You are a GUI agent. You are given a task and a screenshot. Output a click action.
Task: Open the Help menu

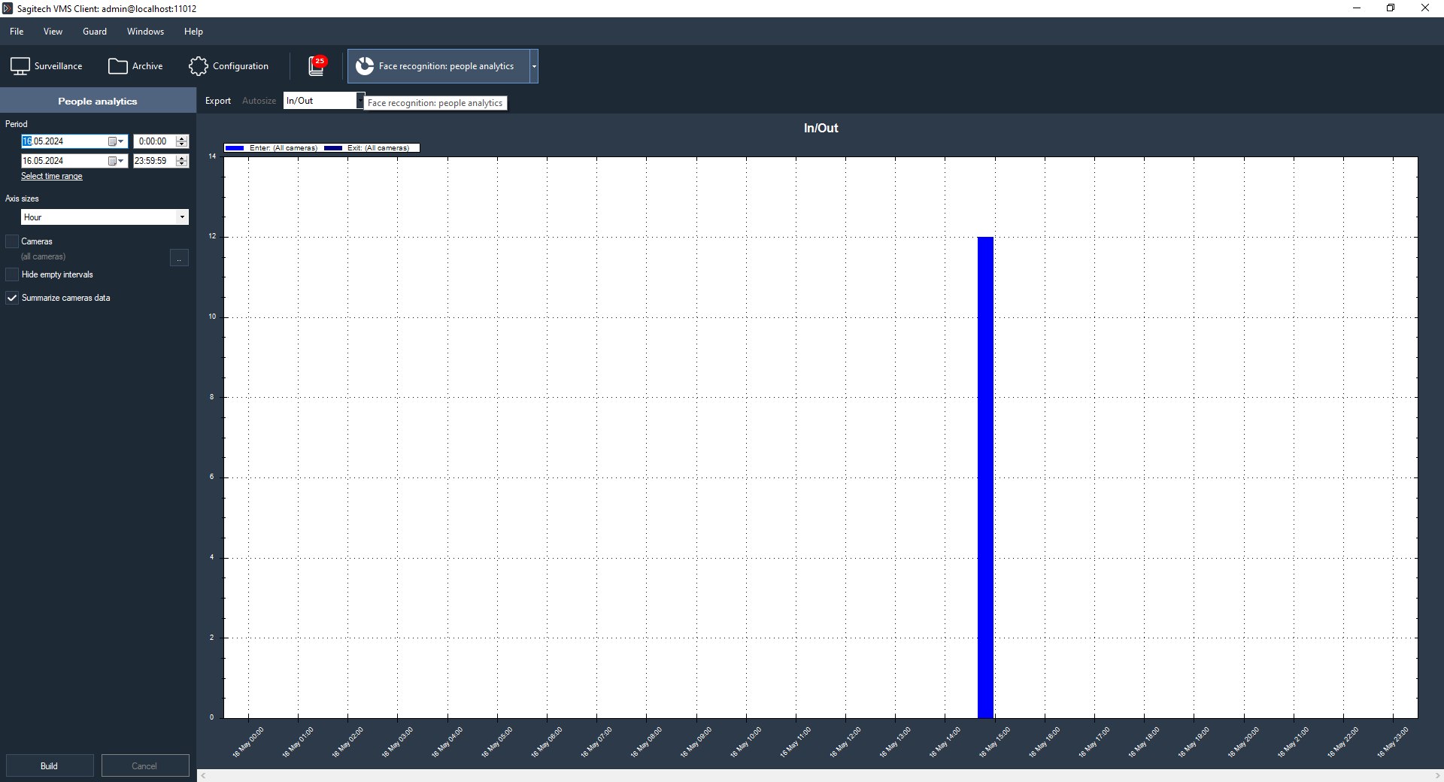click(x=193, y=32)
